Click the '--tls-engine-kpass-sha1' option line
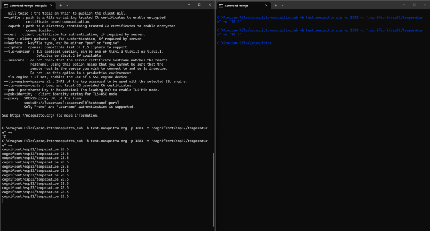Image resolution: width=430 pixels, height=231 pixels. click(x=96, y=81)
